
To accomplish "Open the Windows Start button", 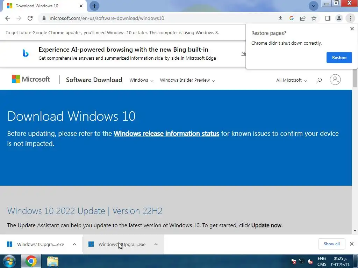I will (9, 261).
